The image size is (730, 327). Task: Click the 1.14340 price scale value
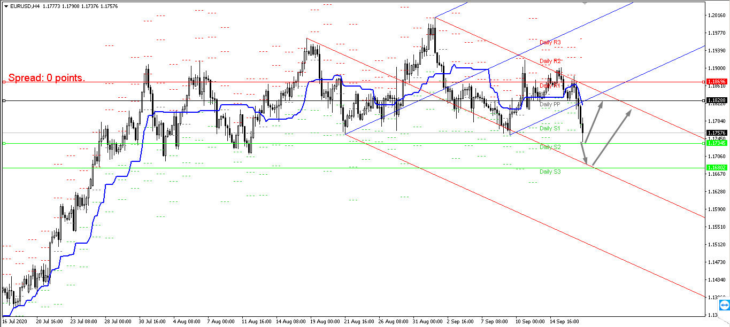click(716, 280)
